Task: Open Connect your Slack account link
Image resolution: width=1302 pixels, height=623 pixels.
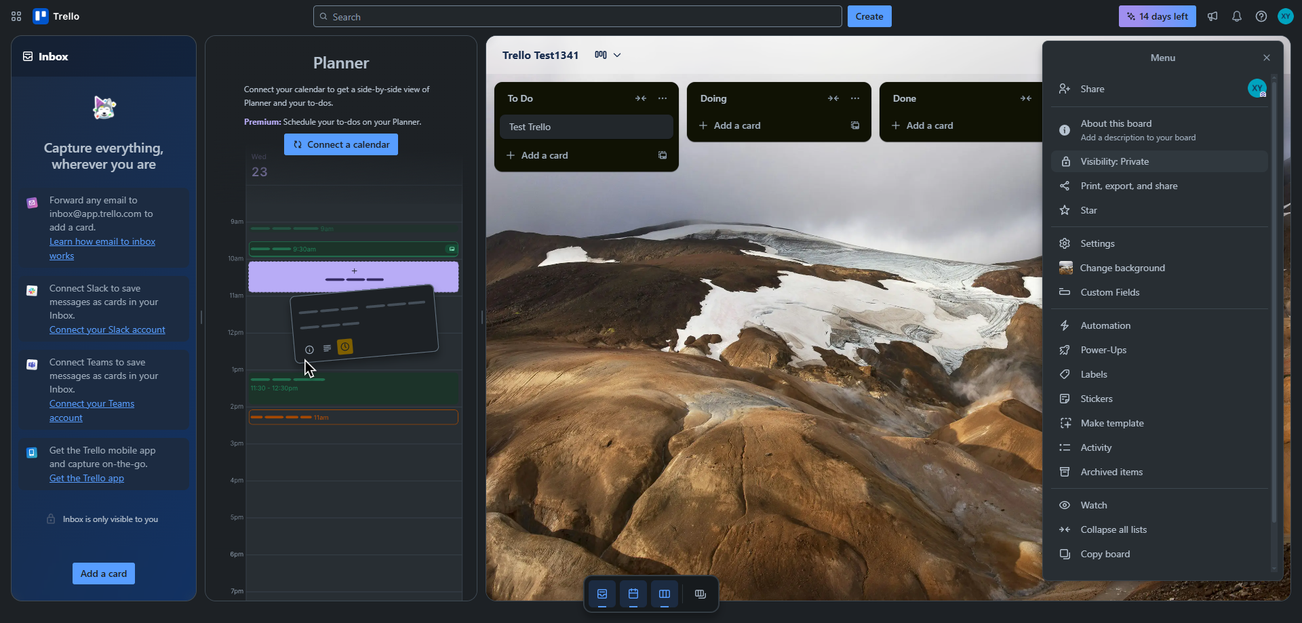Action: click(x=107, y=329)
